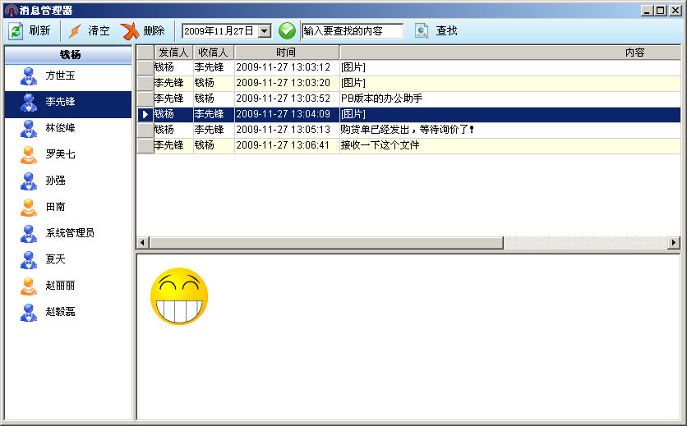Click the search content input field

click(353, 31)
